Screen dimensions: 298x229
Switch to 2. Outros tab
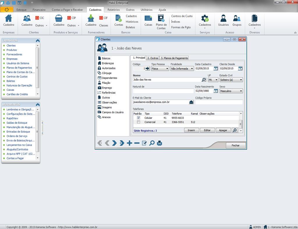click(152, 58)
